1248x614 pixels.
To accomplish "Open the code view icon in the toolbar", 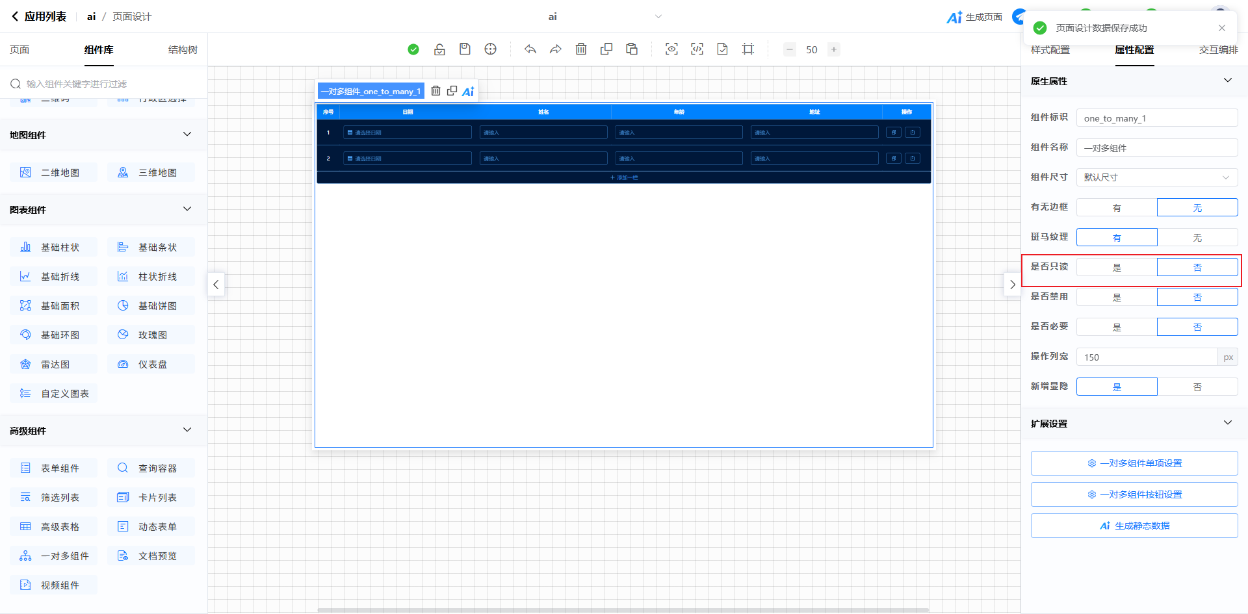I will [697, 49].
